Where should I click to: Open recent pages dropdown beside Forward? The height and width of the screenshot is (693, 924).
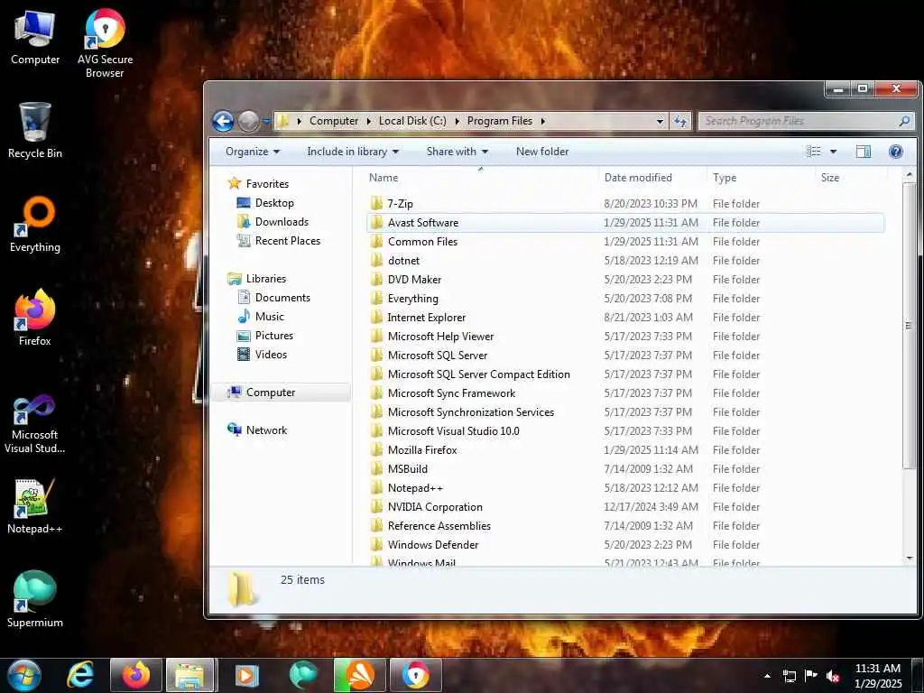pyautogui.click(x=266, y=122)
